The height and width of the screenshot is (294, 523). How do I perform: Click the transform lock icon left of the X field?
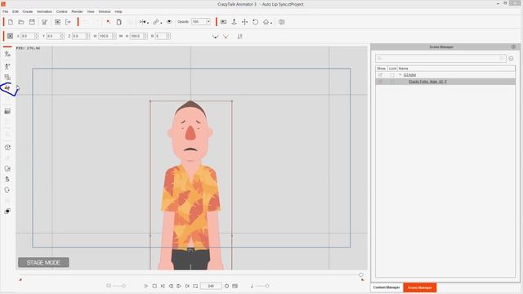click(x=10, y=36)
